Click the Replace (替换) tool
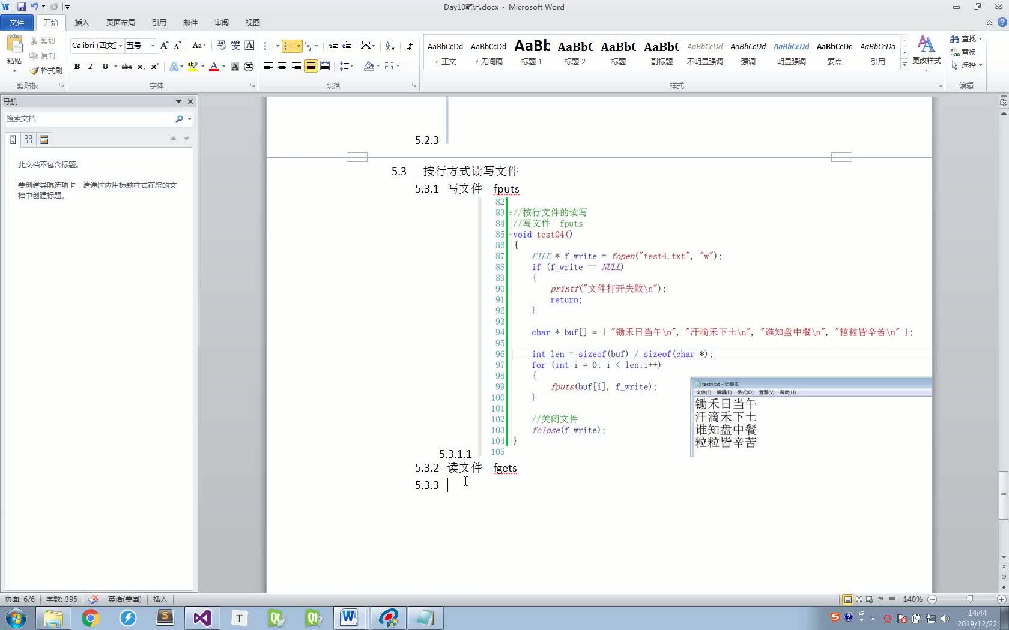 963,52
